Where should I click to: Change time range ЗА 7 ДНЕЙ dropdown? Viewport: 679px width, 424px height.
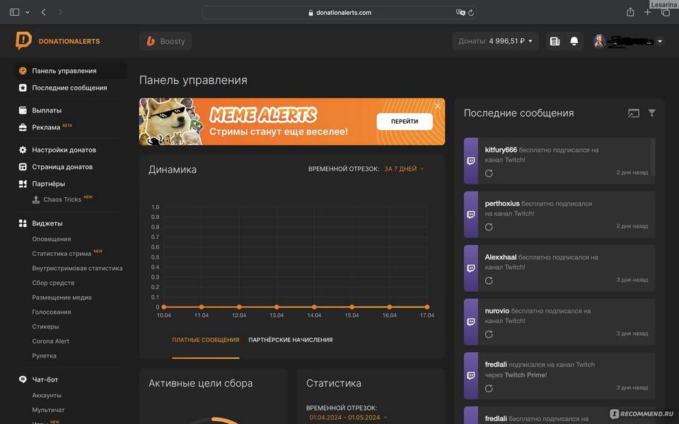pos(404,169)
